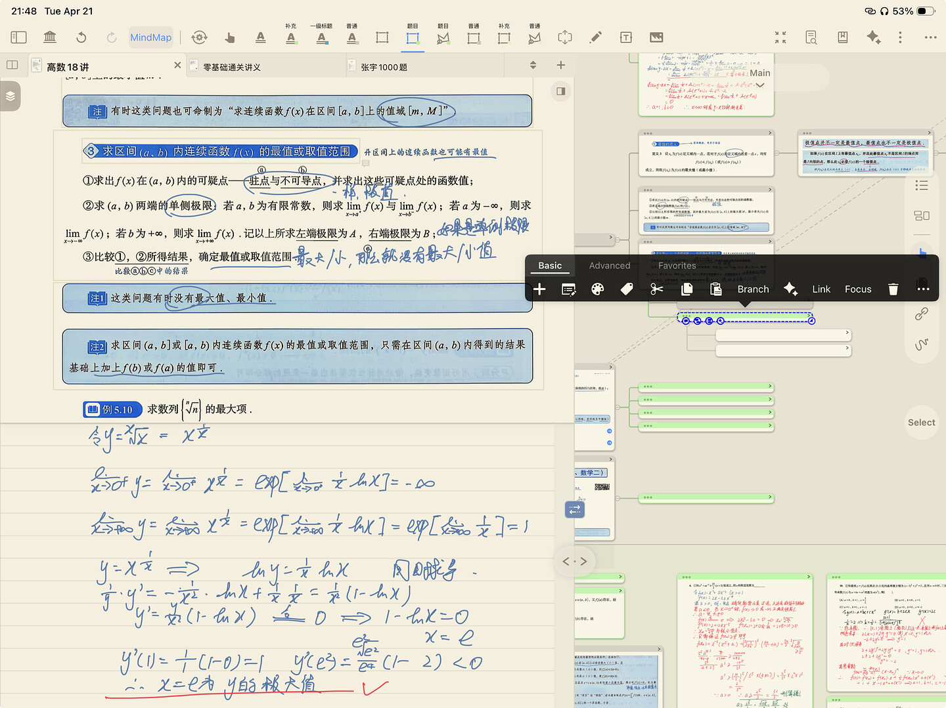Toggle split view icon beside document tabs
The height and width of the screenshot is (708, 946).
tap(12, 65)
